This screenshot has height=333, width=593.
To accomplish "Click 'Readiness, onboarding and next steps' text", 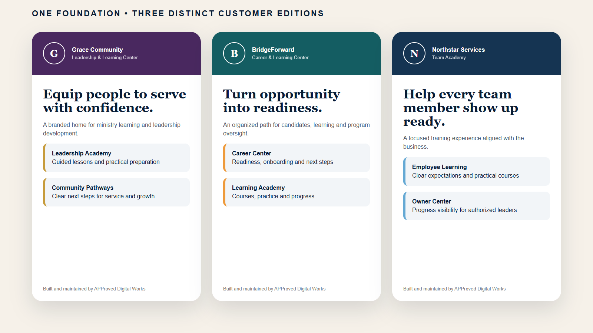I will pos(282,162).
